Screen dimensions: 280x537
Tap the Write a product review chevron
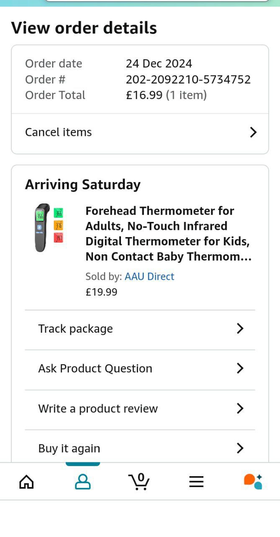pyautogui.click(x=240, y=408)
